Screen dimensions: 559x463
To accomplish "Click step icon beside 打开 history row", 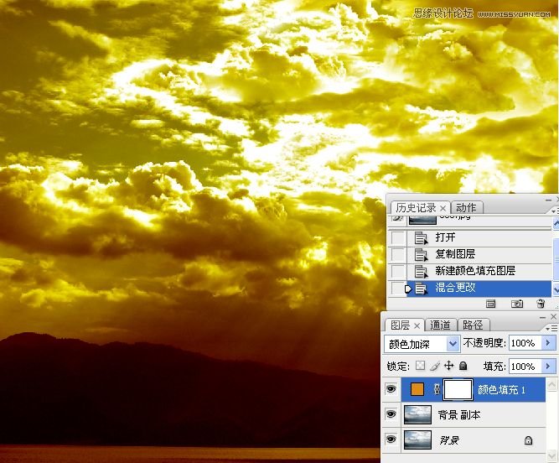I will 421,237.
